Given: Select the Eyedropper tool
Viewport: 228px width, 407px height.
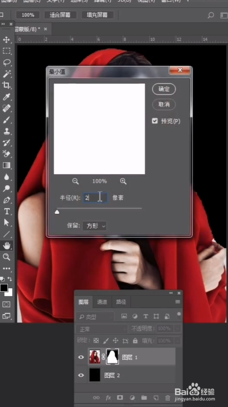Looking at the screenshot, I should pyautogui.click(x=6, y=97).
